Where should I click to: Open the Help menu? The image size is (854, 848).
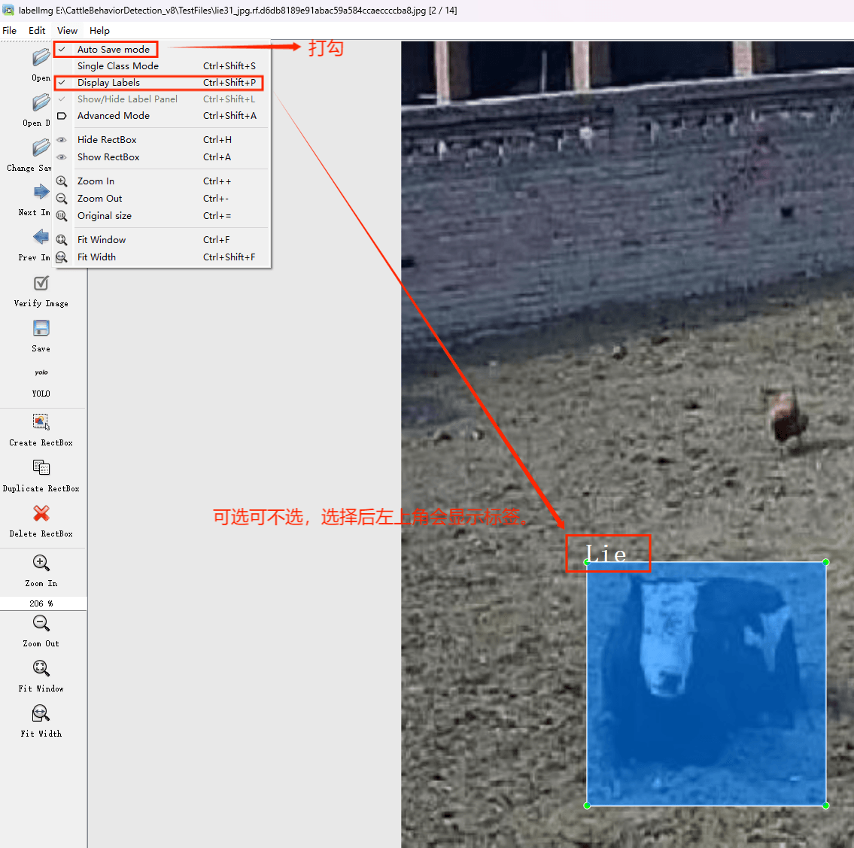click(99, 31)
